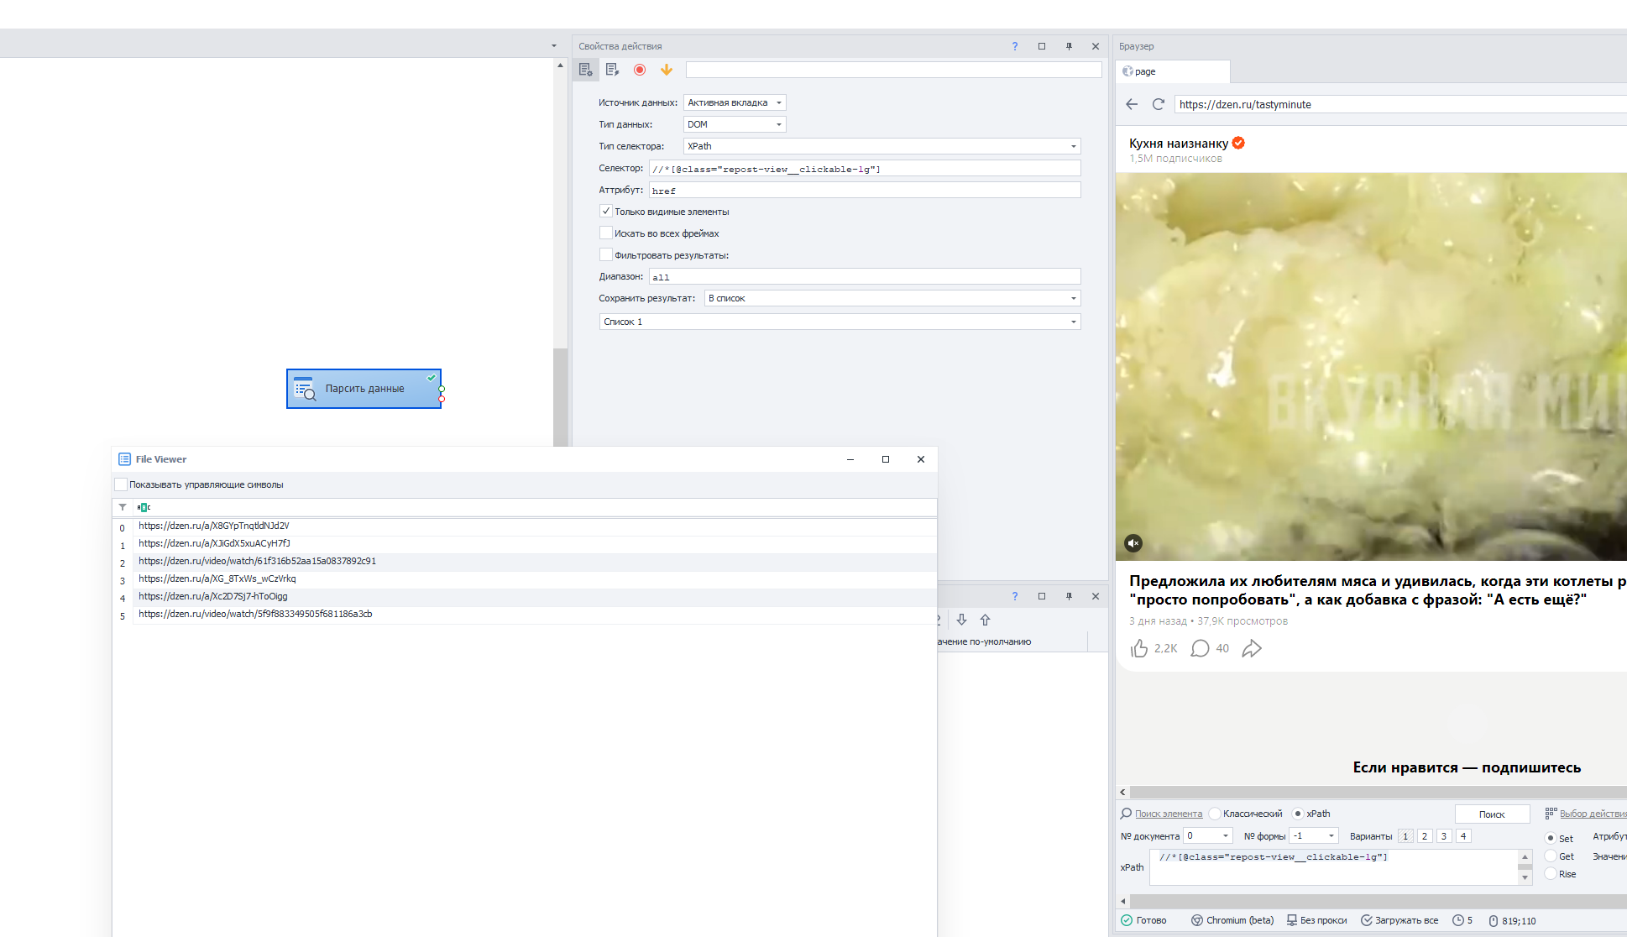Image resolution: width=1627 pixels, height=937 pixels.
Task: Reload page with browser refresh icon
Action: (x=1159, y=104)
